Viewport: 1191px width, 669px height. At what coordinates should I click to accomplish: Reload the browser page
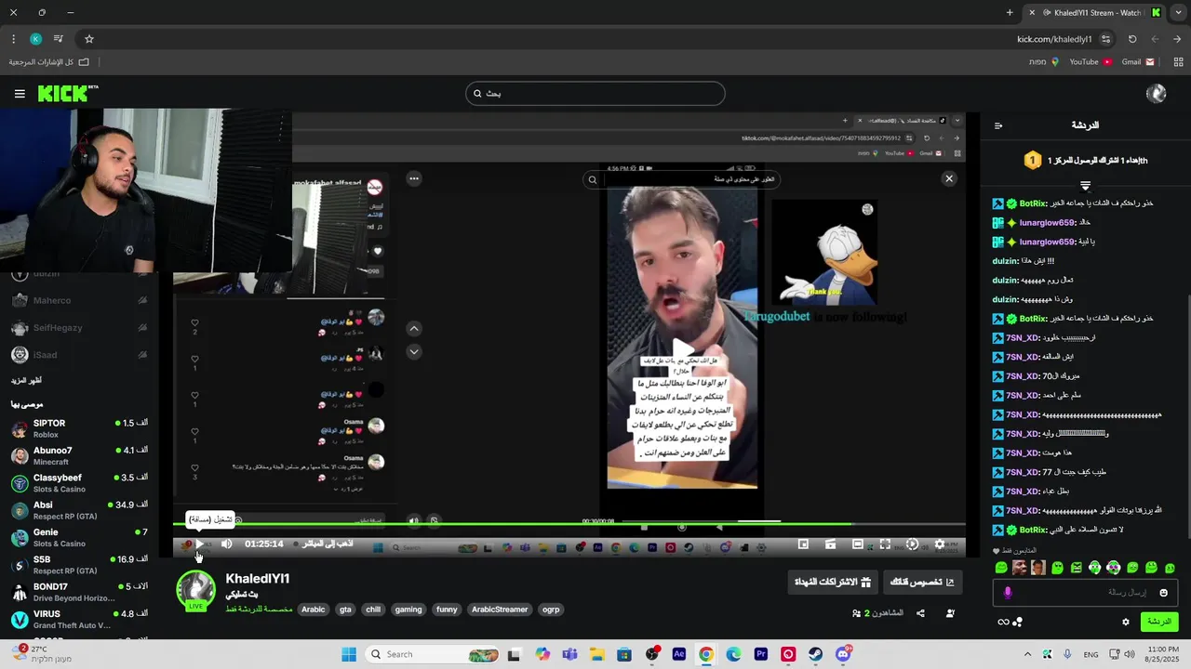click(x=1132, y=39)
